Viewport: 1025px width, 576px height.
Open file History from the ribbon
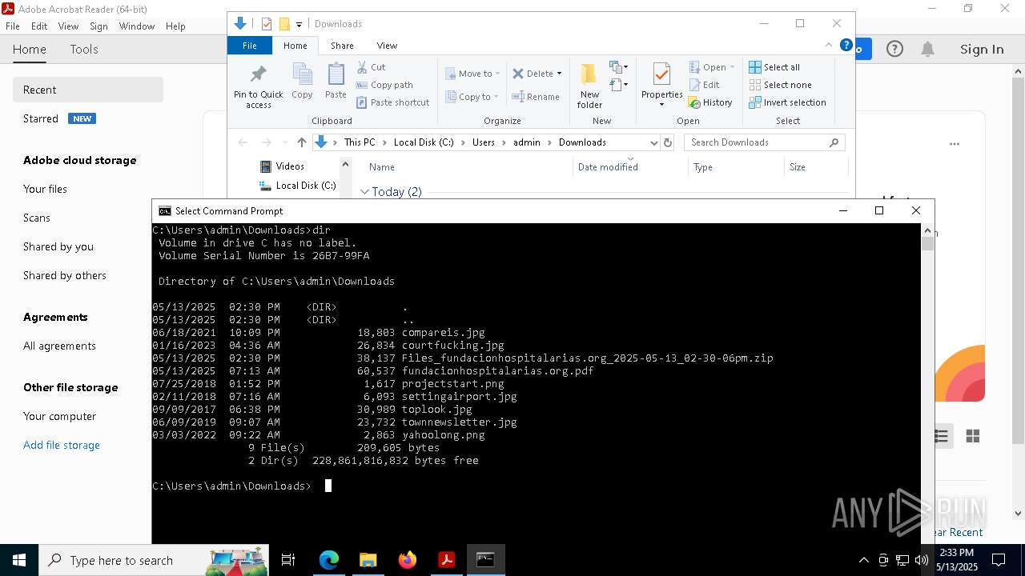710,102
